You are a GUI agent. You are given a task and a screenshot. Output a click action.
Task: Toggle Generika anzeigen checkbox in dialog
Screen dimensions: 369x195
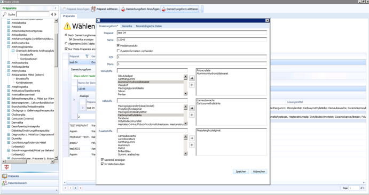click(102, 159)
